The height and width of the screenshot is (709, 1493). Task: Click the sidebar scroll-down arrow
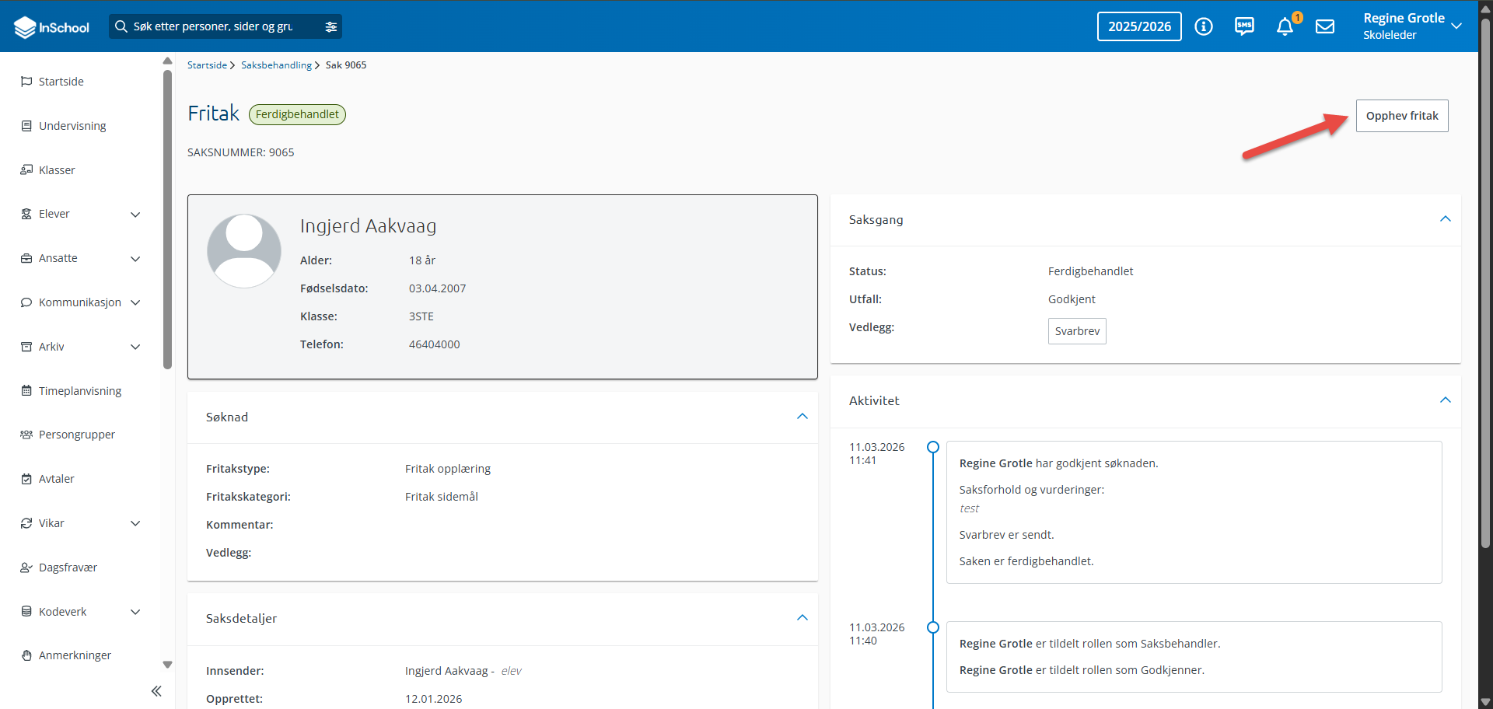[x=167, y=665]
